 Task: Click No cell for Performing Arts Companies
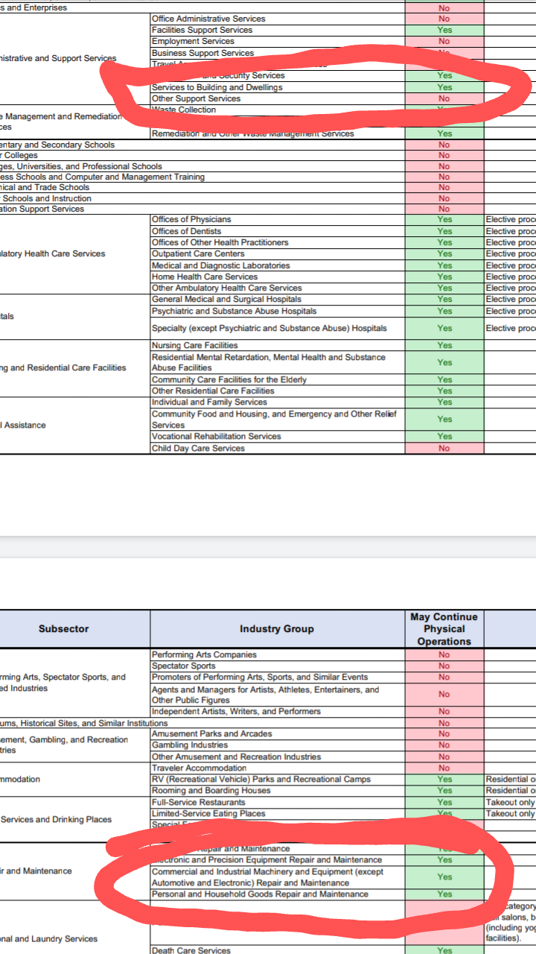(444, 654)
